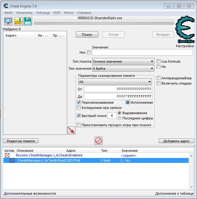Check the 'Не' (Not) checkbox

tap(158, 67)
